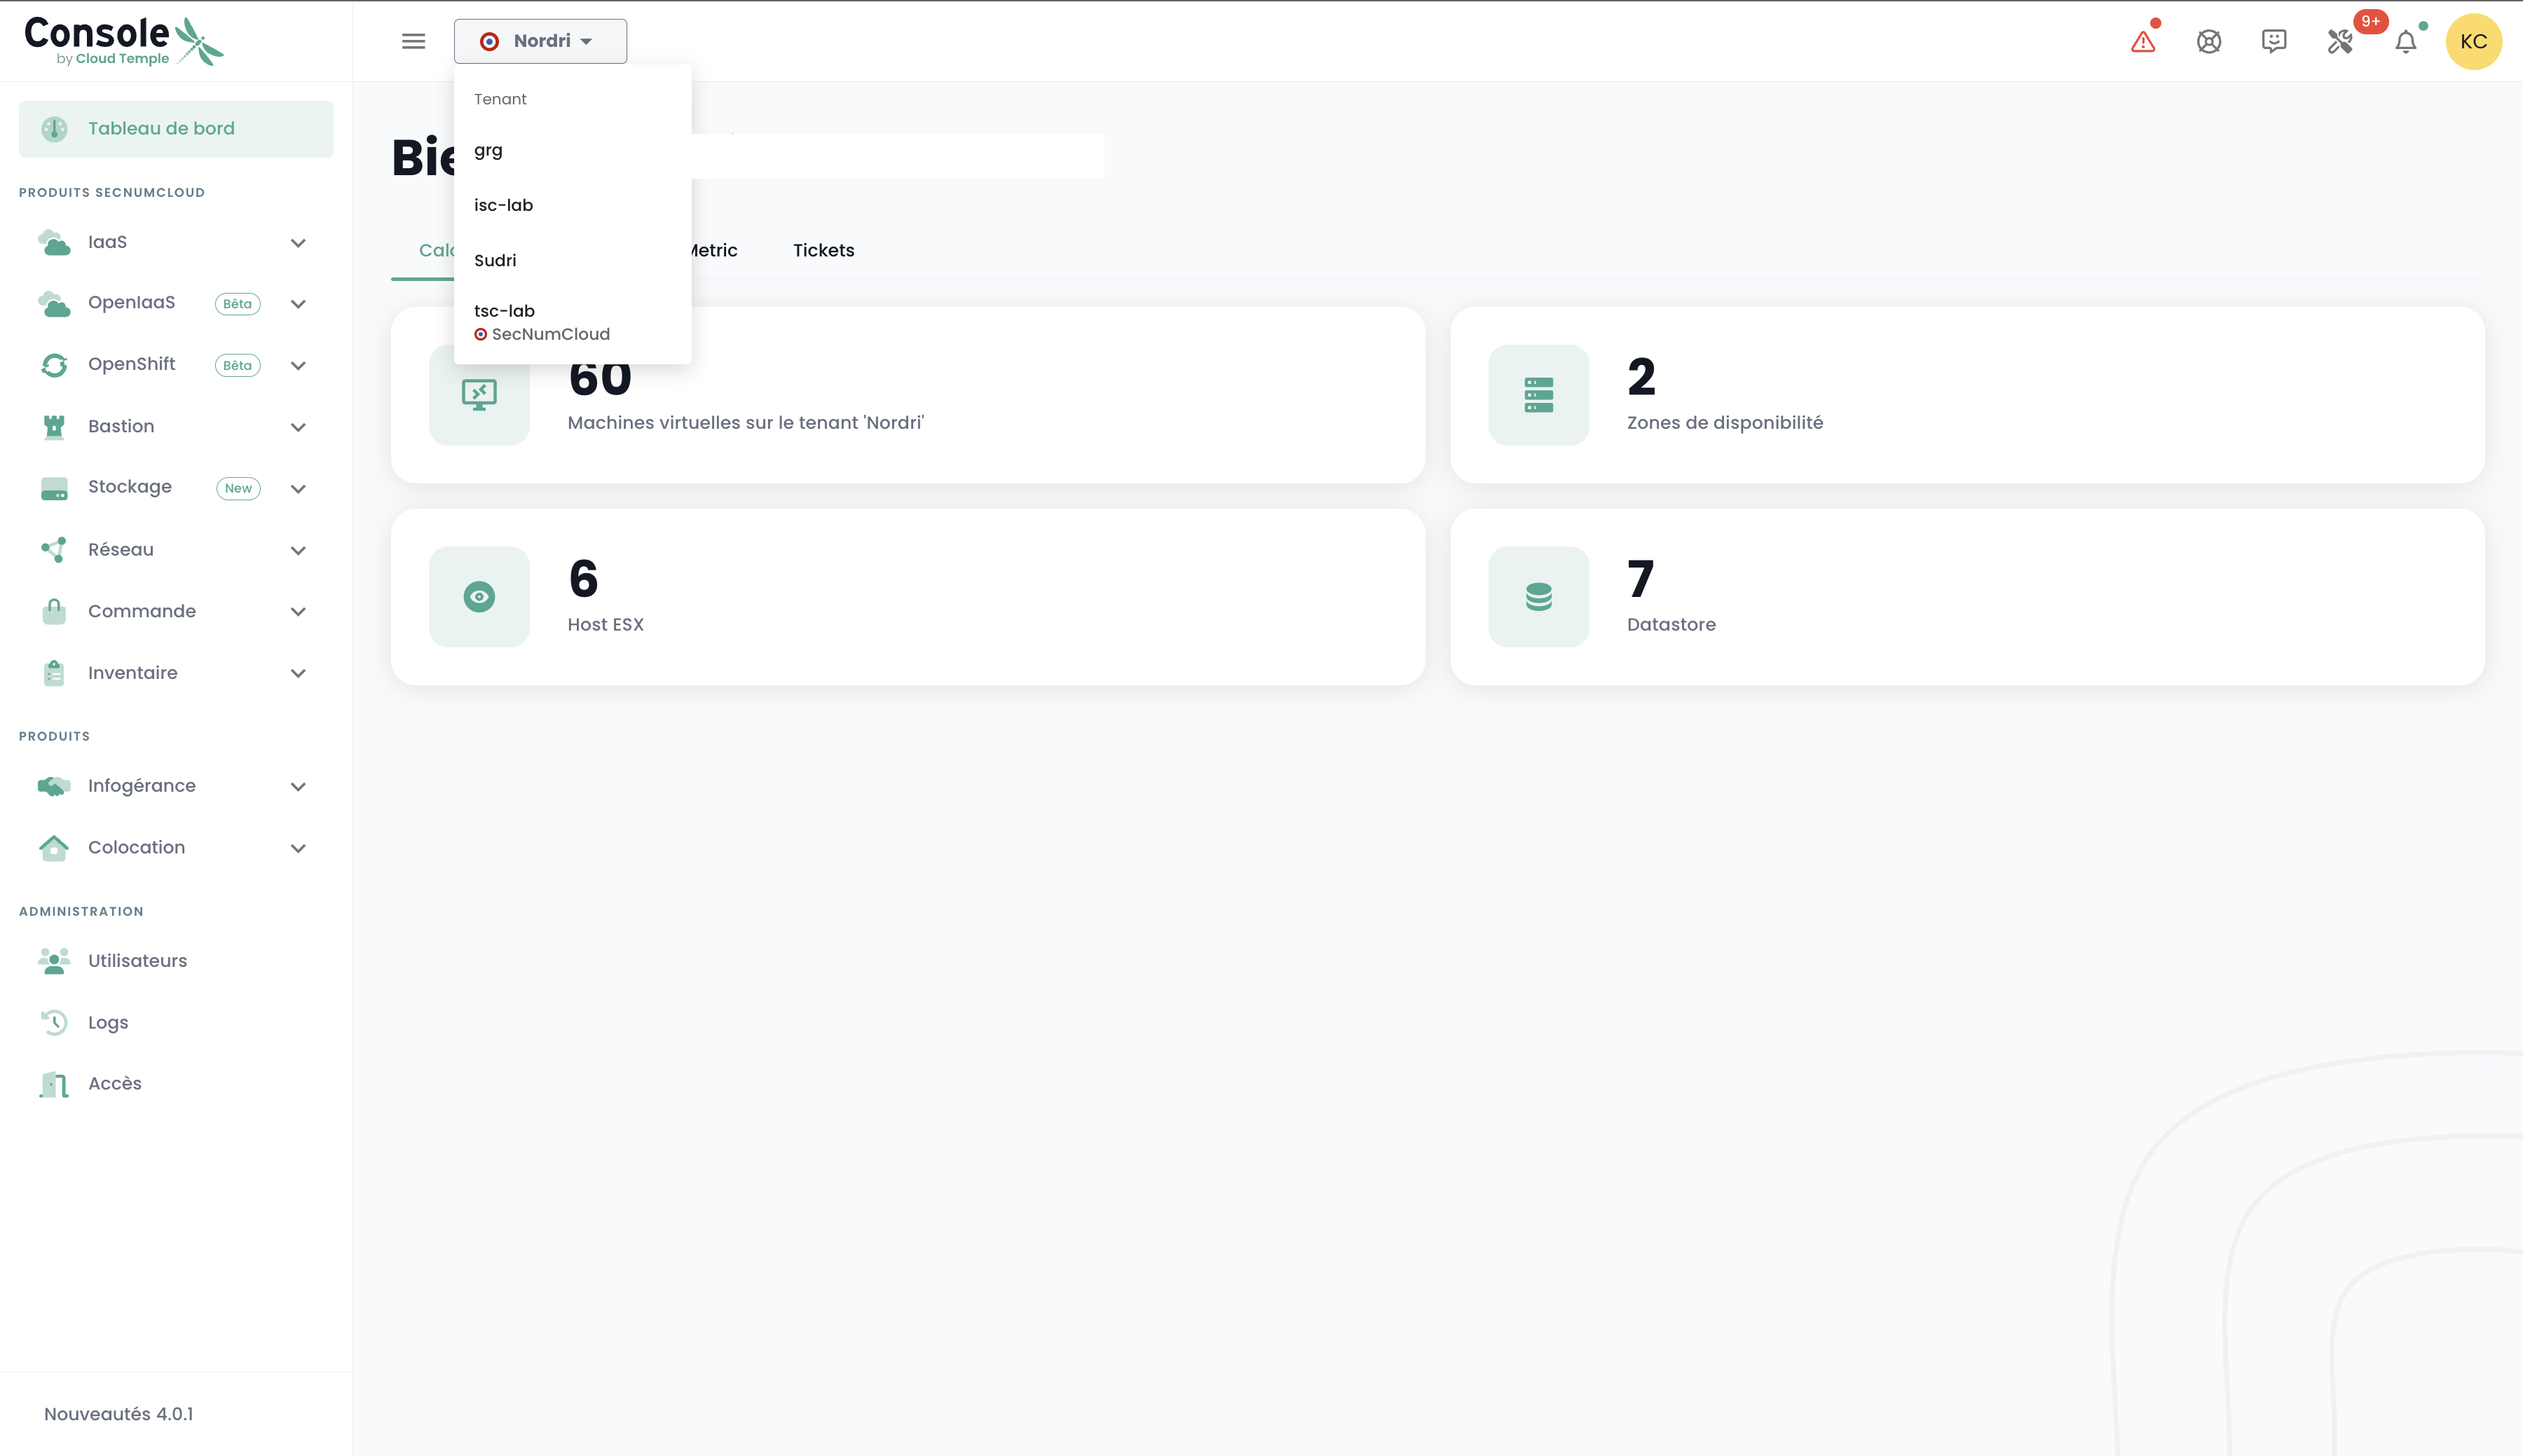Expand the Stockage chevron
This screenshot has height=1456, width=2523.
point(298,489)
